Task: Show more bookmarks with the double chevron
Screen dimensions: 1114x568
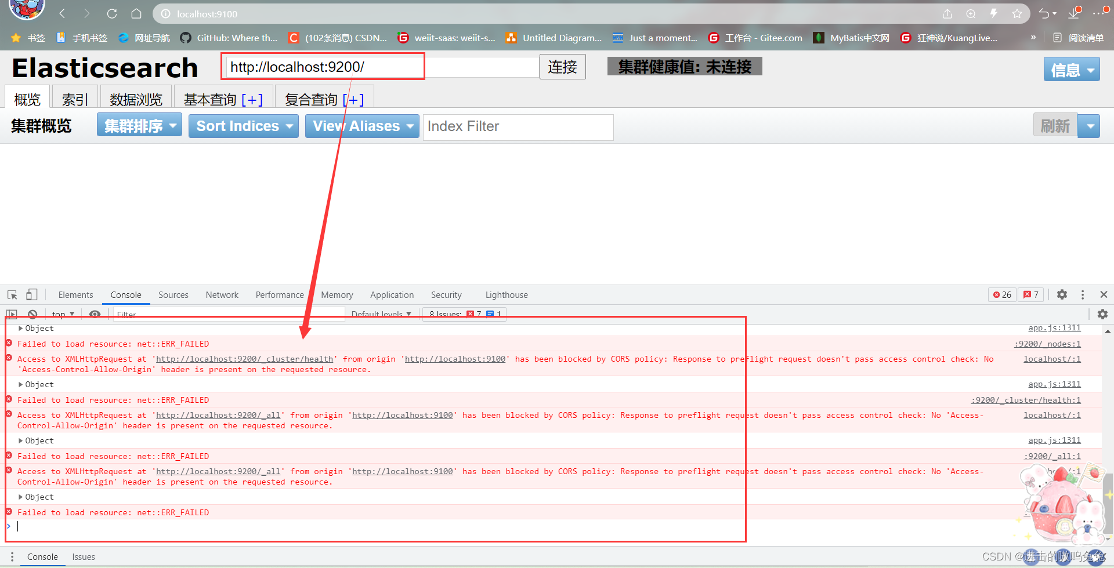Action: pyautogui.click(x=1033, y=38)
